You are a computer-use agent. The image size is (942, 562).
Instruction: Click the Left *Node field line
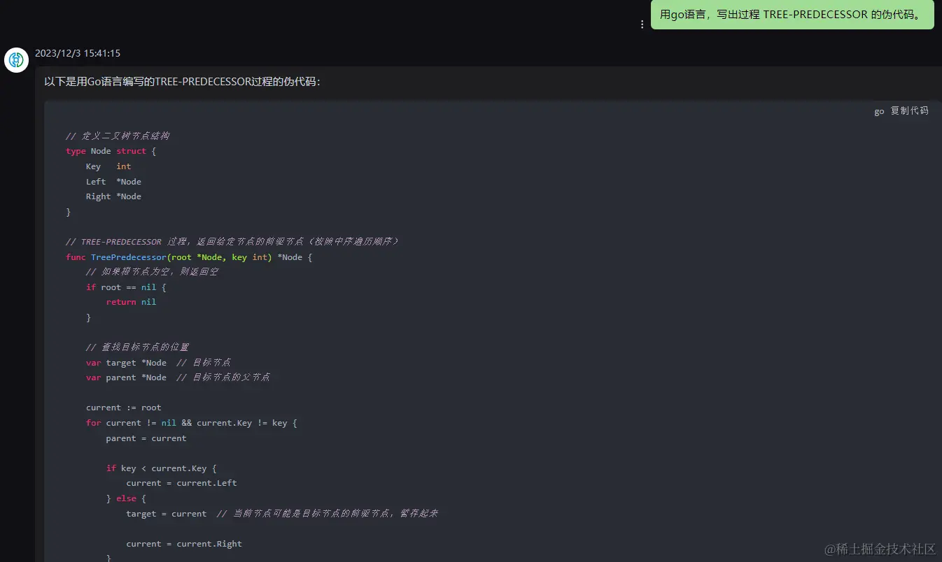(x=113, y=182)
